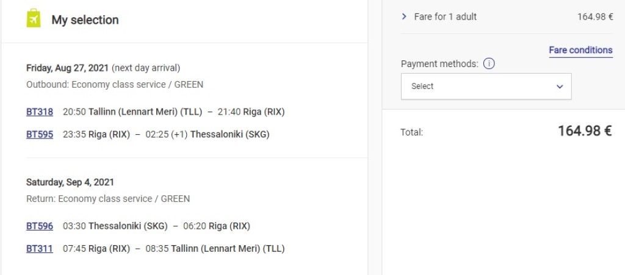The image size is (625, 275).
Task: Click the fare amount in the adult fare row
Action: pyautogui.click(x=594, y=16)
